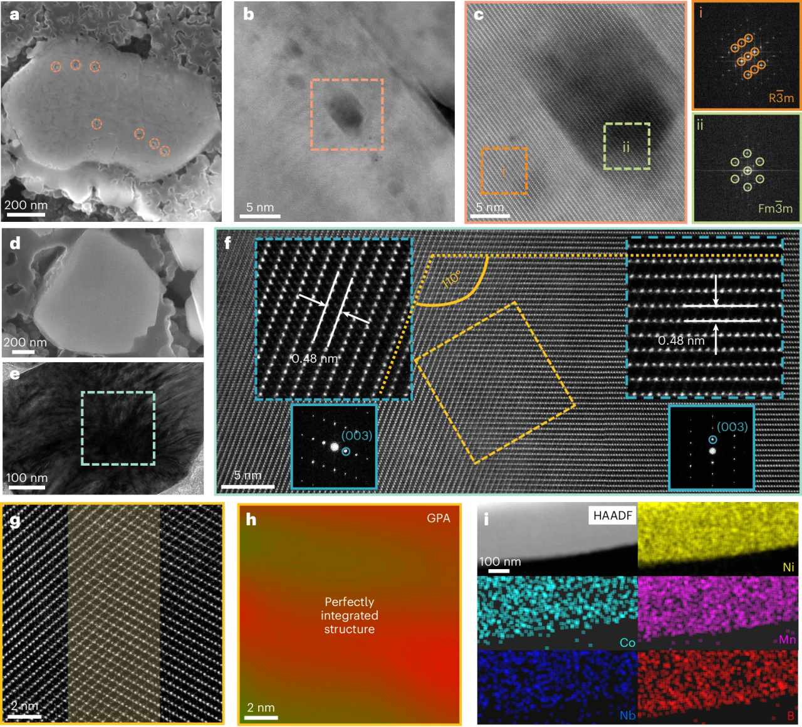This screenshot has width=802, height=727.
Task: Click the Fm3m diffraction pattern inset
Action: 746,168
